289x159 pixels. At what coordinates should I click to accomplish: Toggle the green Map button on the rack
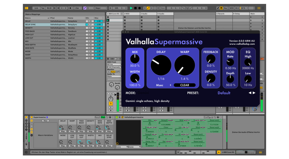tap(103, 117)
